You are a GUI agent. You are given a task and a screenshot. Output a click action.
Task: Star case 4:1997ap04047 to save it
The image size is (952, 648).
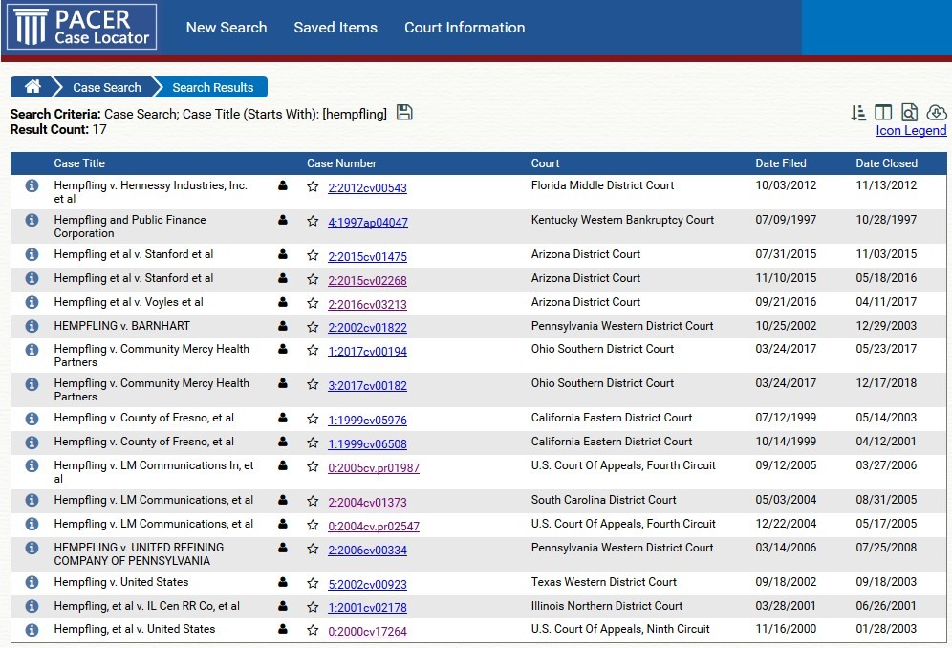[313, 222]
